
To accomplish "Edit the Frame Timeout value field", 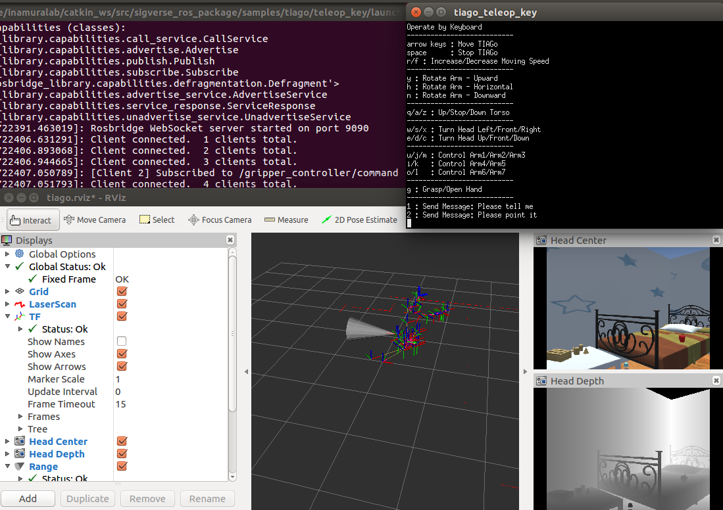I will click(170, 404).
